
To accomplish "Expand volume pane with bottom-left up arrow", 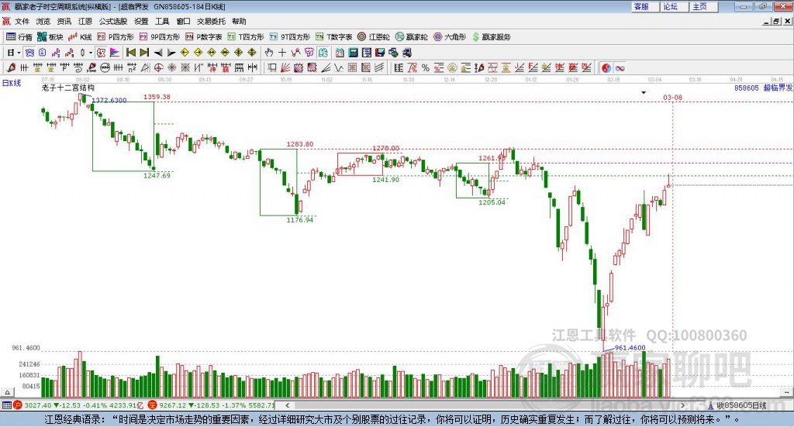I will tap(7, 392).
